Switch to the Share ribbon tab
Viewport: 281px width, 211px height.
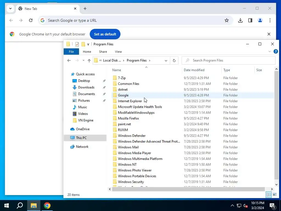103,52
